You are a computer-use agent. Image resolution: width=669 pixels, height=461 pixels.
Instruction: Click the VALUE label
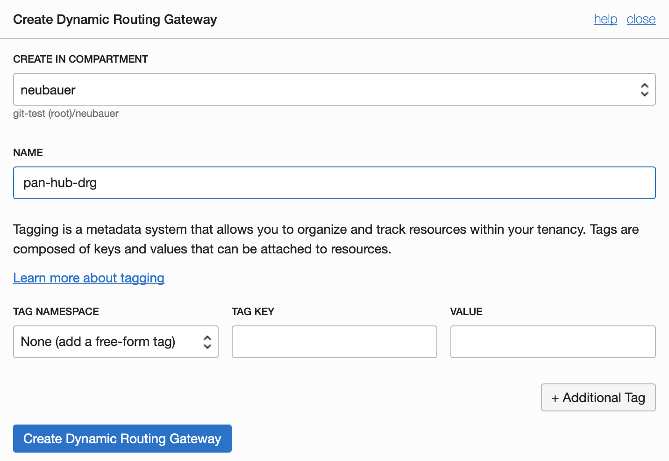466,311
